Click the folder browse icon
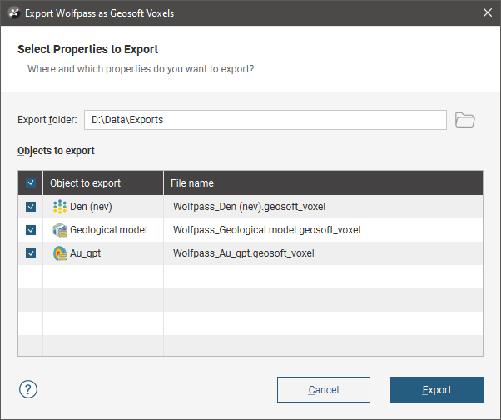Viewport: 501px width, 420px height. 465,120
